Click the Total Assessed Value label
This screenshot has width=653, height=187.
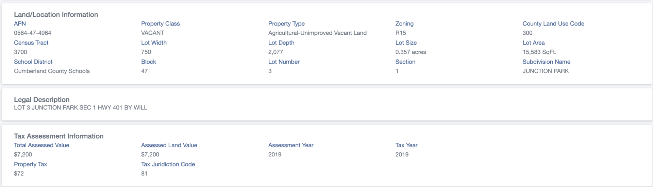(41, 145)
